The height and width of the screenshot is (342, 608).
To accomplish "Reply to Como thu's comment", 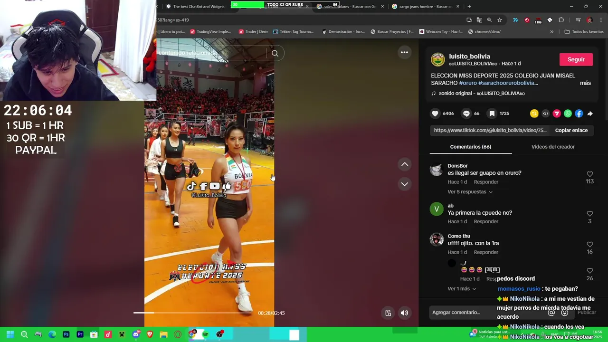I will click(486, 252).
